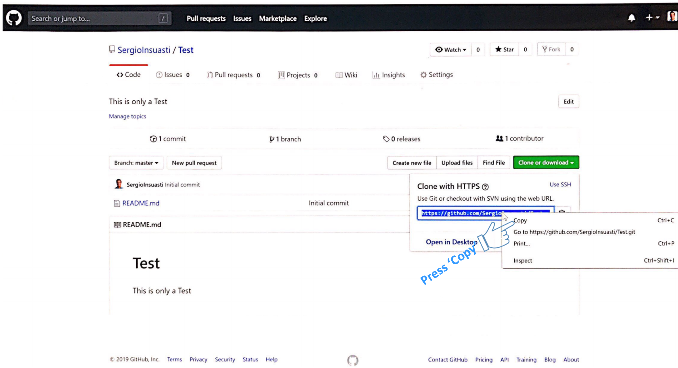Click the Use SSH link
The width and height of the screenshot is (678, 368).
coord(560,184)
